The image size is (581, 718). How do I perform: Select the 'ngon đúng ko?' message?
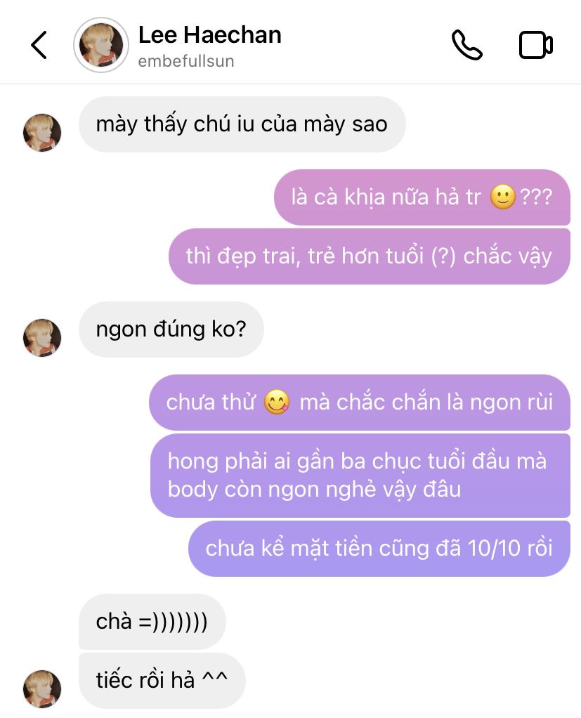[171, 329]
